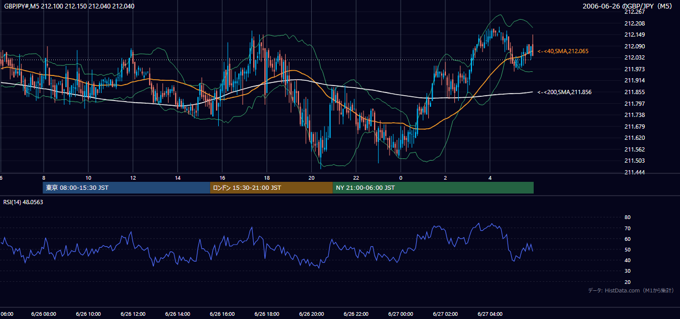The height and width of the screenshot is (319, 680).
Task: Click hour label 12 under price chart
Action: coord(133,178)
